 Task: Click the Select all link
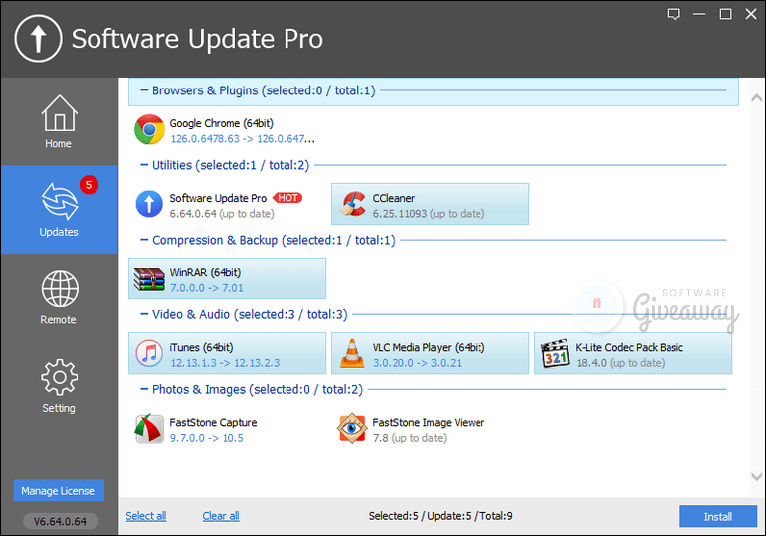click(x=146, y=516)
